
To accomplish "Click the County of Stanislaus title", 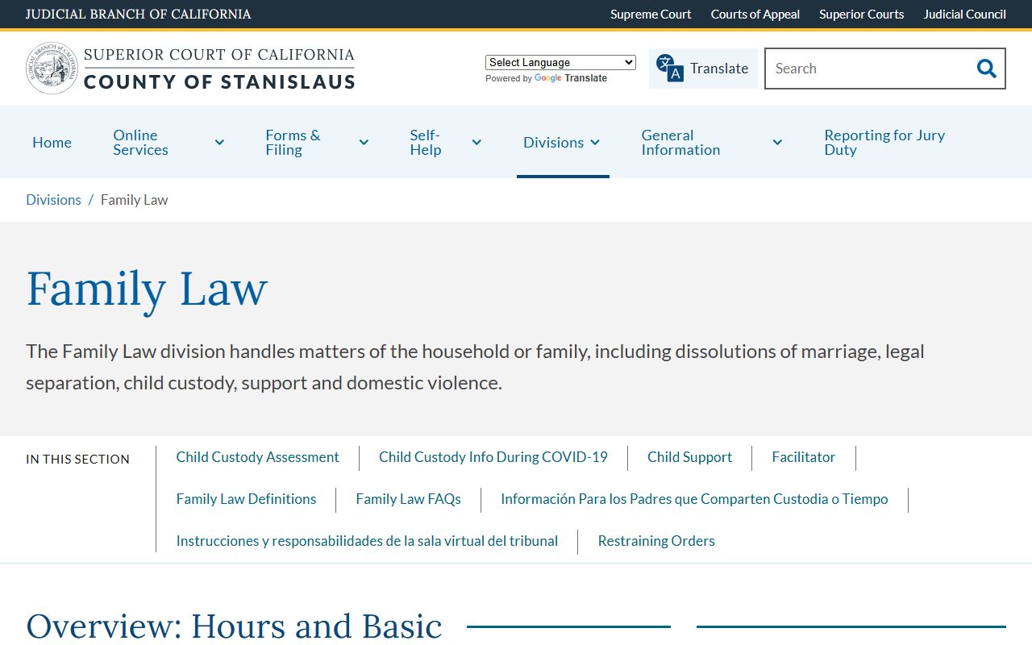I will click(x=219, y=81).
